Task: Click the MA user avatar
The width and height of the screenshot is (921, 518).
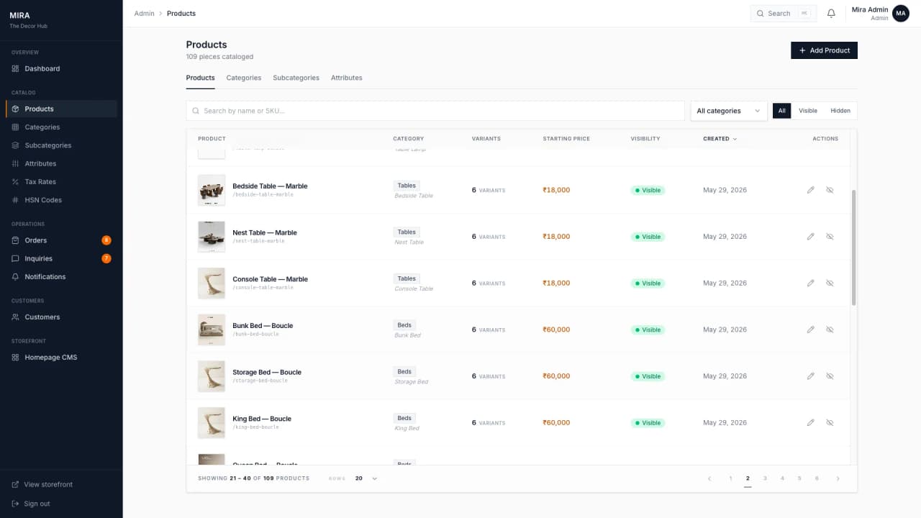Action: [x=901, y=13]
